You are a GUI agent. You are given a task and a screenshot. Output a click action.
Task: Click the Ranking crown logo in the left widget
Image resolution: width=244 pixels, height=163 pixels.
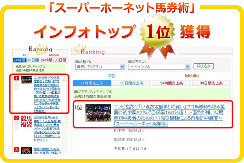click(40, 49)
